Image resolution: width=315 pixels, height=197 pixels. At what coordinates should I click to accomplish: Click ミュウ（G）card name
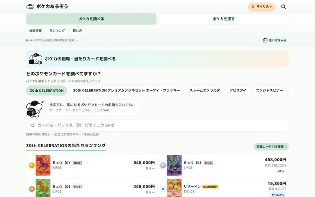[x=61, y=186]
